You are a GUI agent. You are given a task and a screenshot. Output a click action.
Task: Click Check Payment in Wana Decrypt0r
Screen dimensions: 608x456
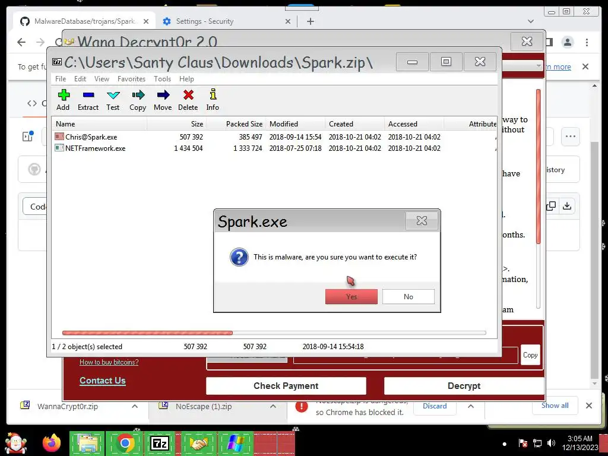(x=286, y=386)
